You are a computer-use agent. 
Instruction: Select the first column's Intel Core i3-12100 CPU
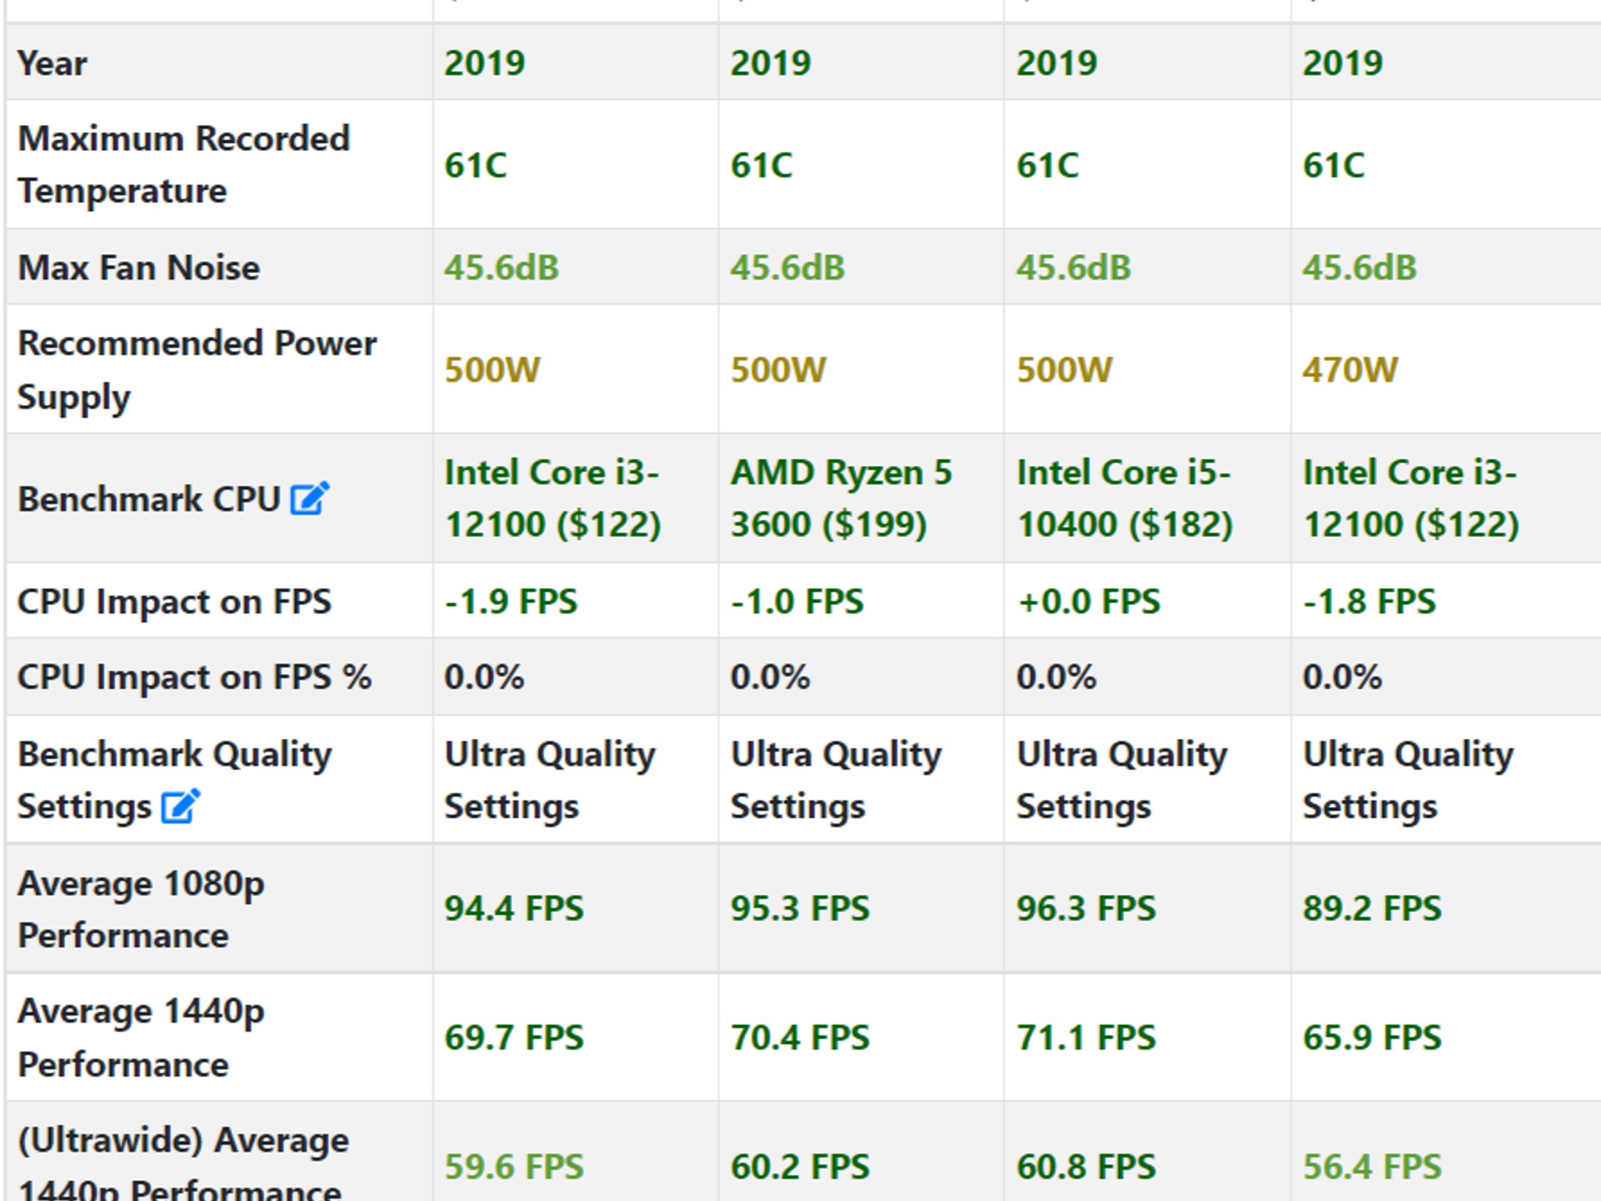553,498
